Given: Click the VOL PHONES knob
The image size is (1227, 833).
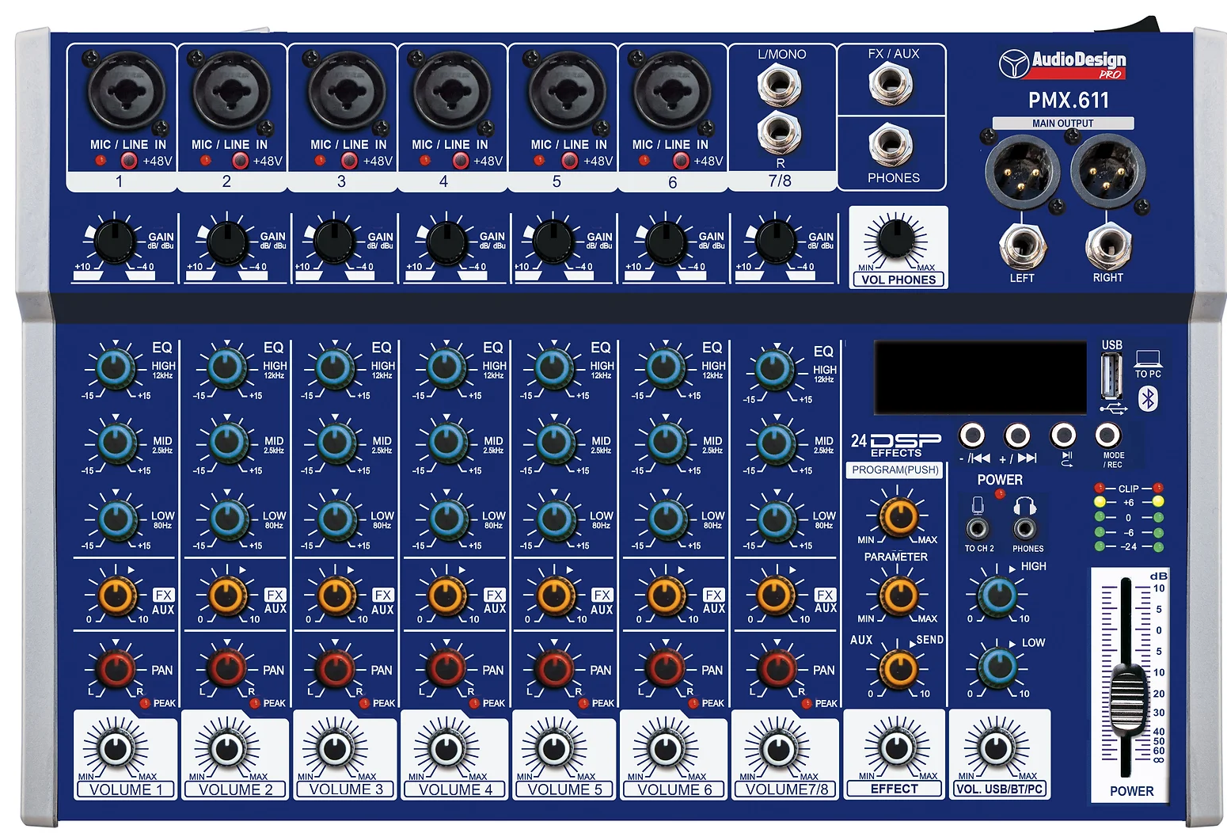Looking at the screenshot, I should coord(895,238).
